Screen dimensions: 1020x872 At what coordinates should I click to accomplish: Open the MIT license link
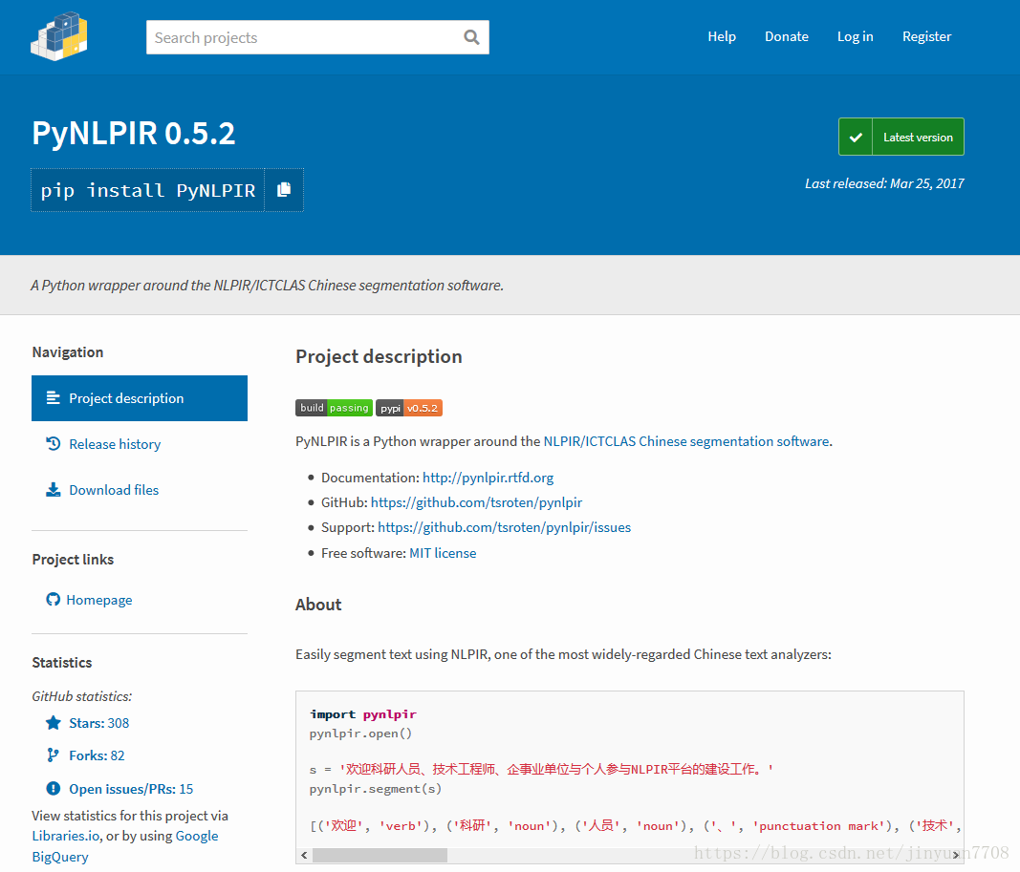(x=443, y=553)
